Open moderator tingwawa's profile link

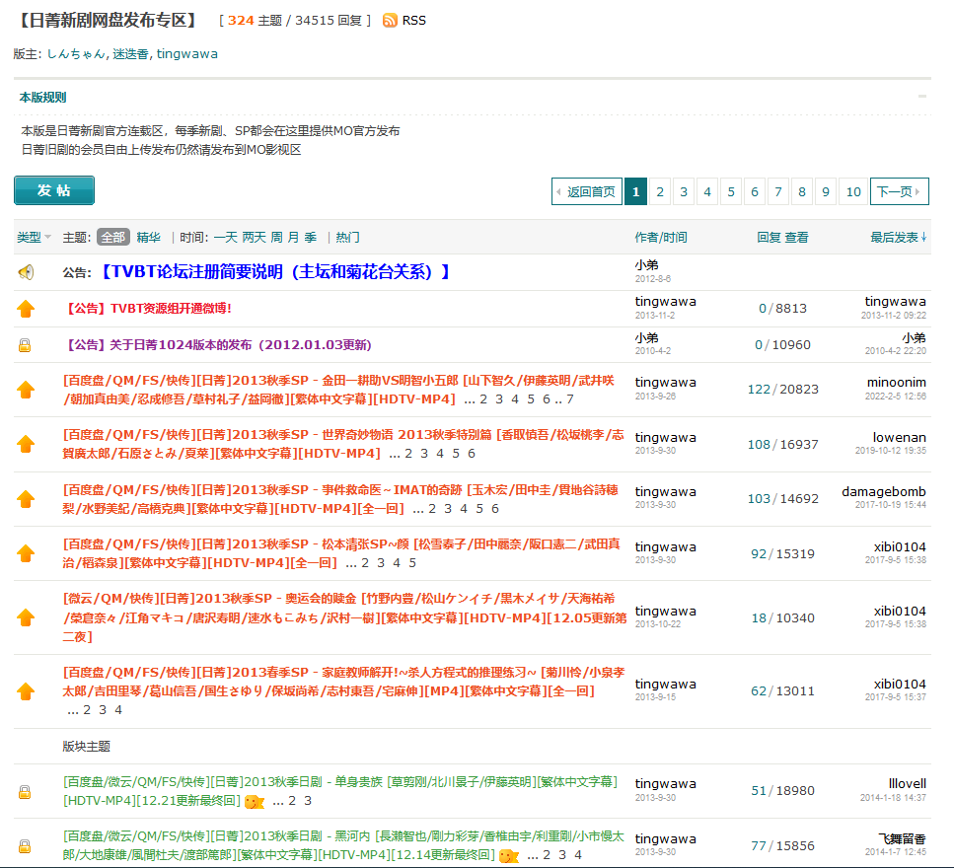[x=186, y=54]
